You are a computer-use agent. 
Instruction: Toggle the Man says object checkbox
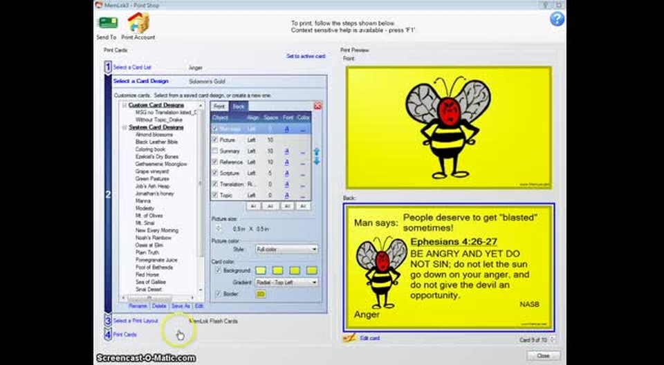point(215,129)
